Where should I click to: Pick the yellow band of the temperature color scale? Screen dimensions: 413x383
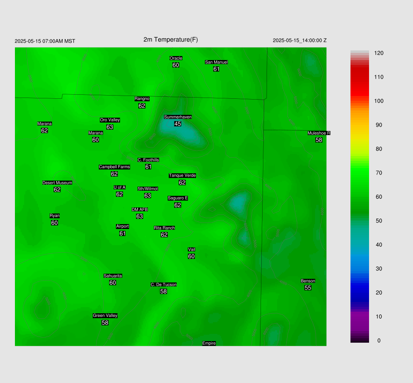coord(359,137)
